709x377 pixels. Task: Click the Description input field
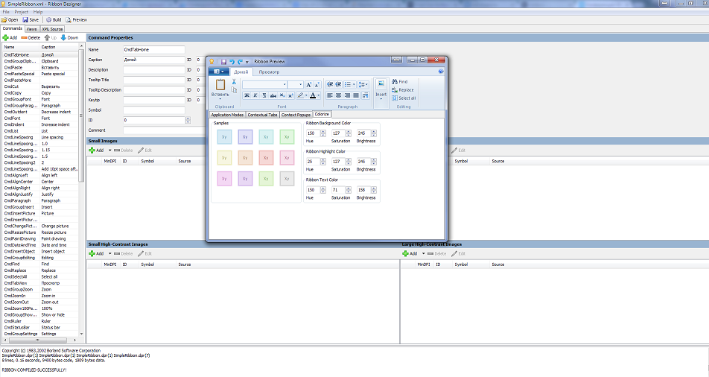(x=153, y=69)
